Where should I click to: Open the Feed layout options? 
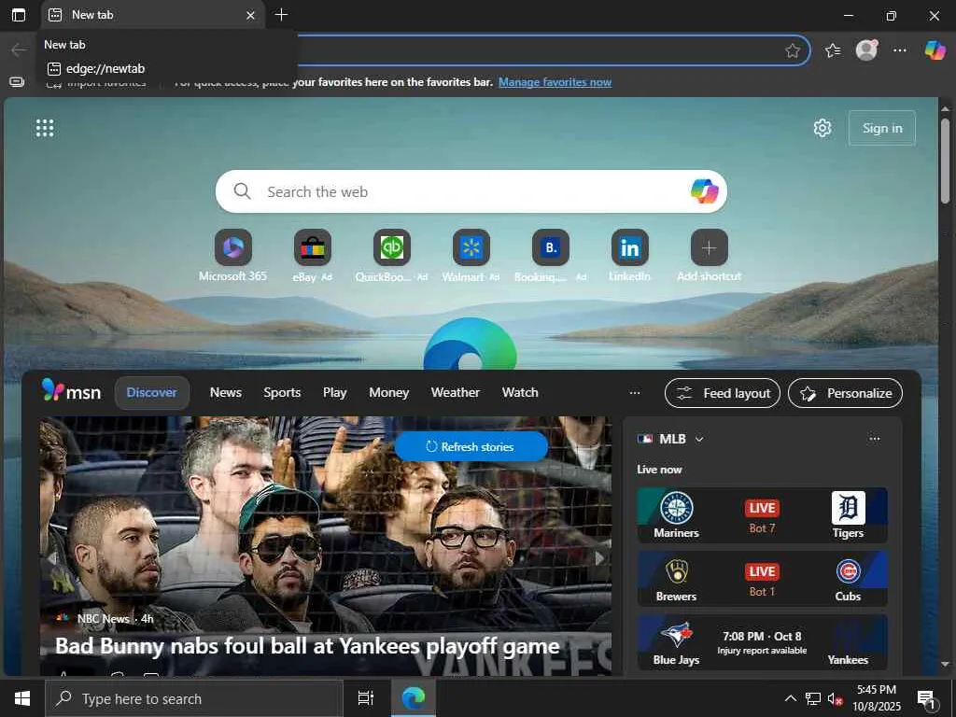pyautogui.click(x=723, y=393)
